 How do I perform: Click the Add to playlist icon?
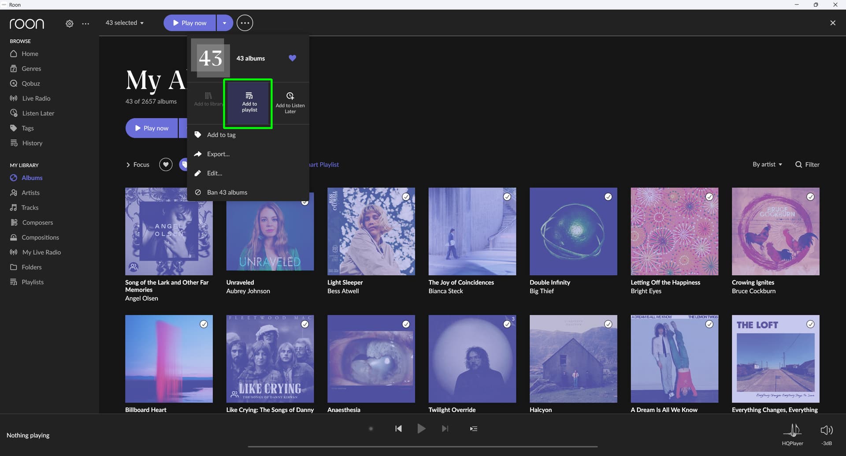coord(249,96)
